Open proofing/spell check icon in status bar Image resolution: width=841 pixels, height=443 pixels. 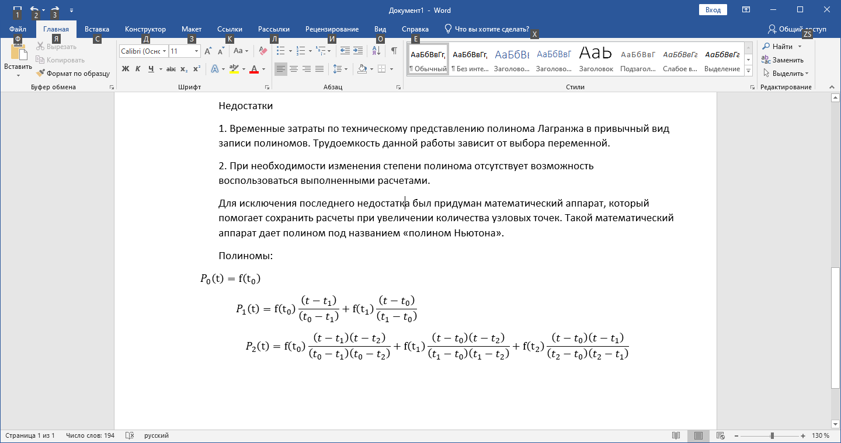pos(130,436)
